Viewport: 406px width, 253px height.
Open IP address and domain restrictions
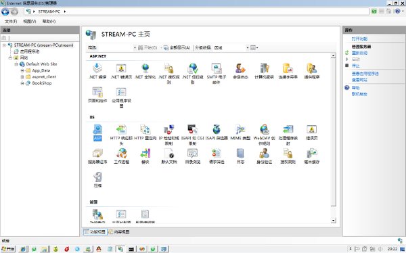pyautogui.click(x=168, y=135)
